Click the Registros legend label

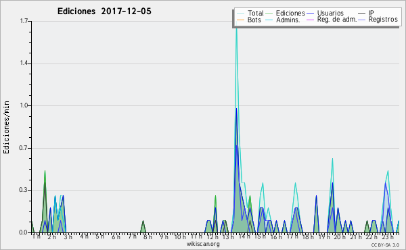pos(383,20)
